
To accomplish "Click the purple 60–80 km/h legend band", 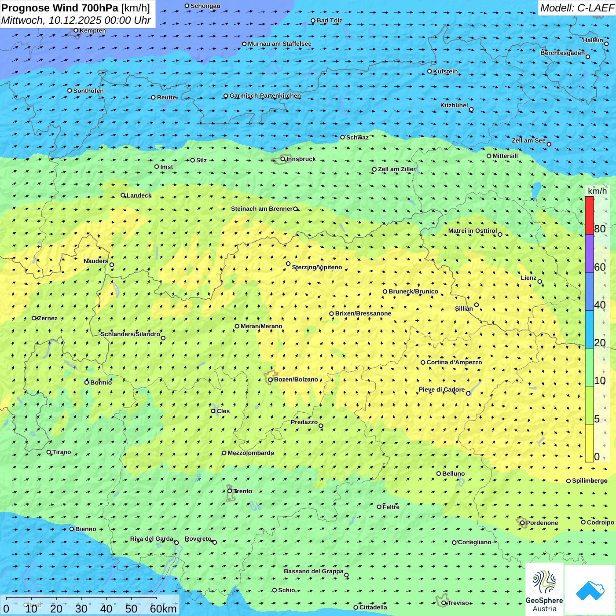I will 589,253.
